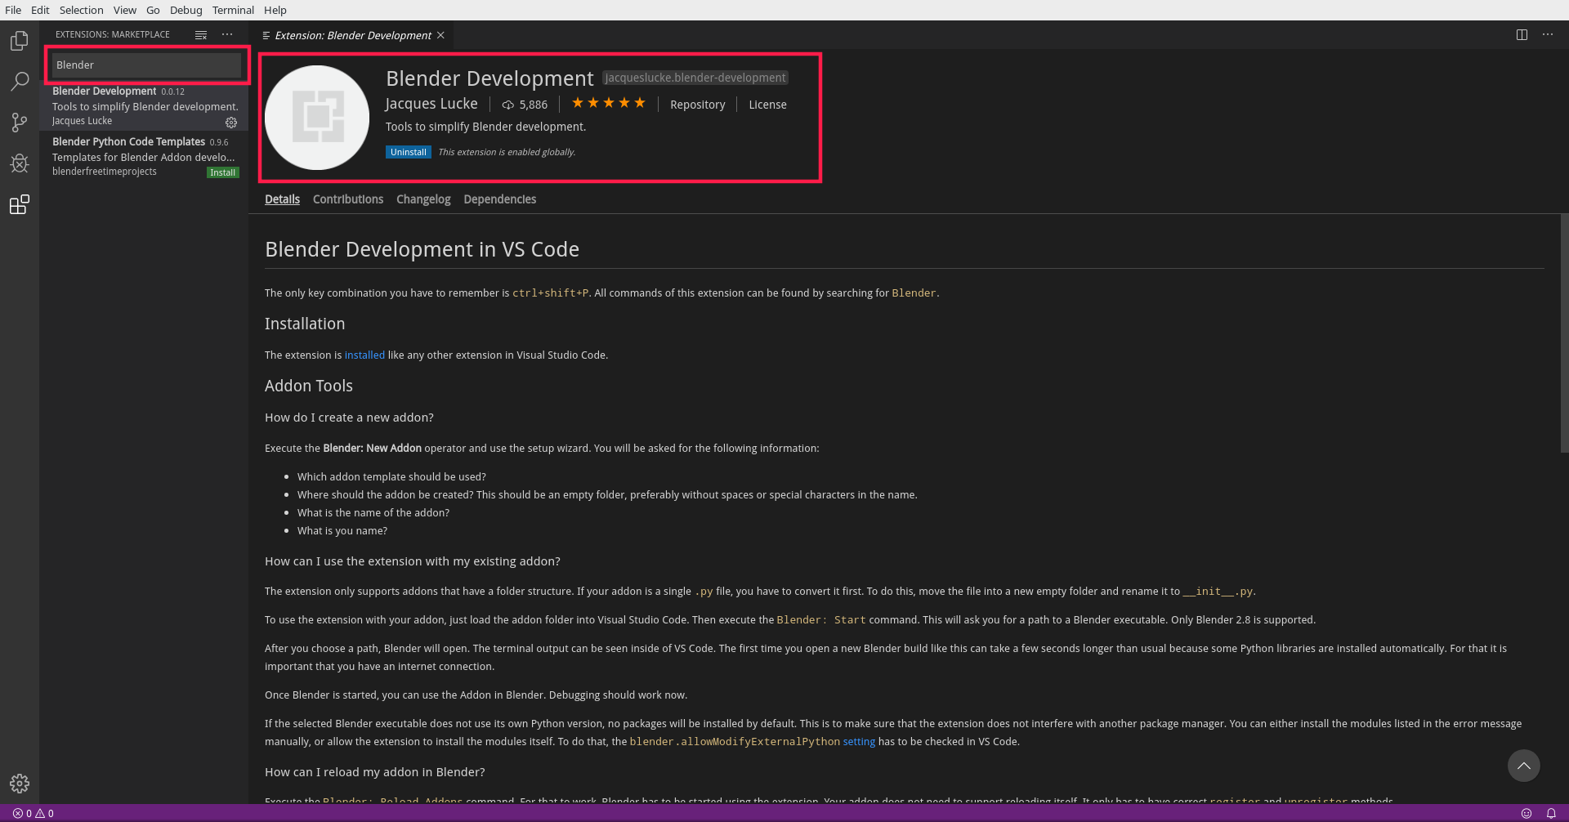Install Blender Python Code Templates extension
Image resolution: width=1569 pixels, height=822 pixels.
222,172
